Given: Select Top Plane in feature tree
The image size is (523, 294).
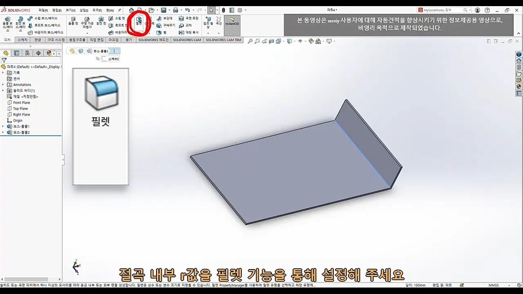Looking at the screenshot, I should (18, 109).
